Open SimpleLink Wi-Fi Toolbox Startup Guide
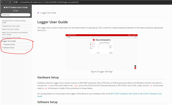The width and height of the screenshot is (172, 105). (14, 22)
